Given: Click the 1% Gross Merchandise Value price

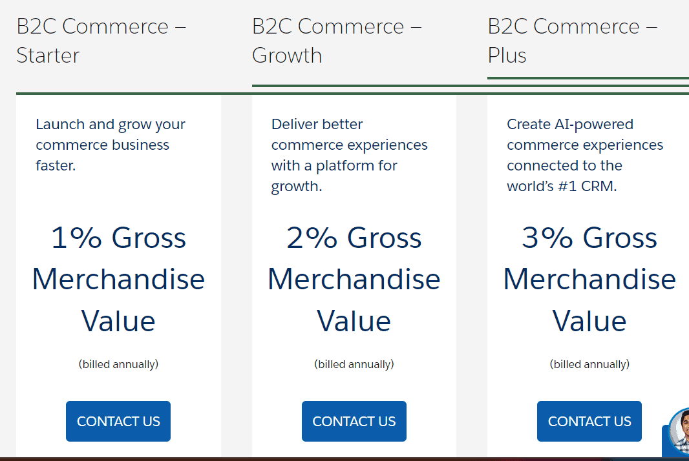Looking at the screenshot, I should click(118, 279).
